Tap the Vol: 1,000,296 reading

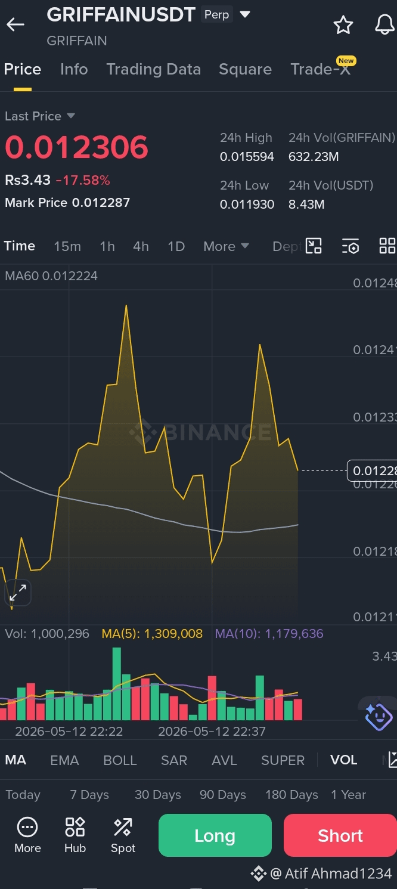tap(47, 634)
